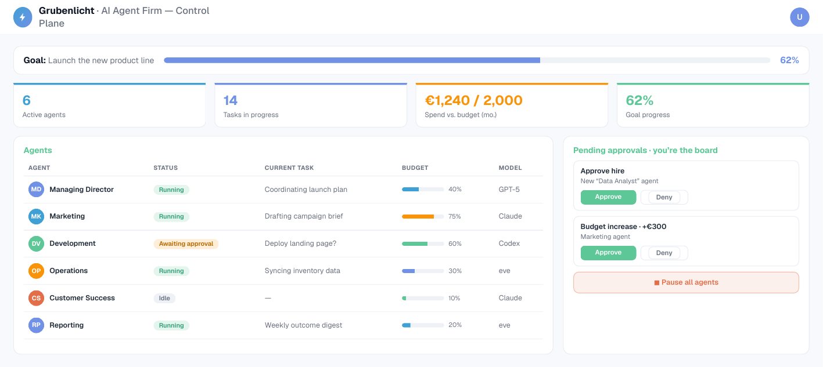The image size is (823, 367).
Task: Pause all agents
Action: coord(686,282)
